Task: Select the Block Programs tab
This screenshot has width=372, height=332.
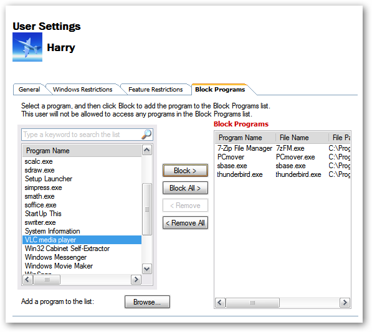Action: tap(220, 90)
